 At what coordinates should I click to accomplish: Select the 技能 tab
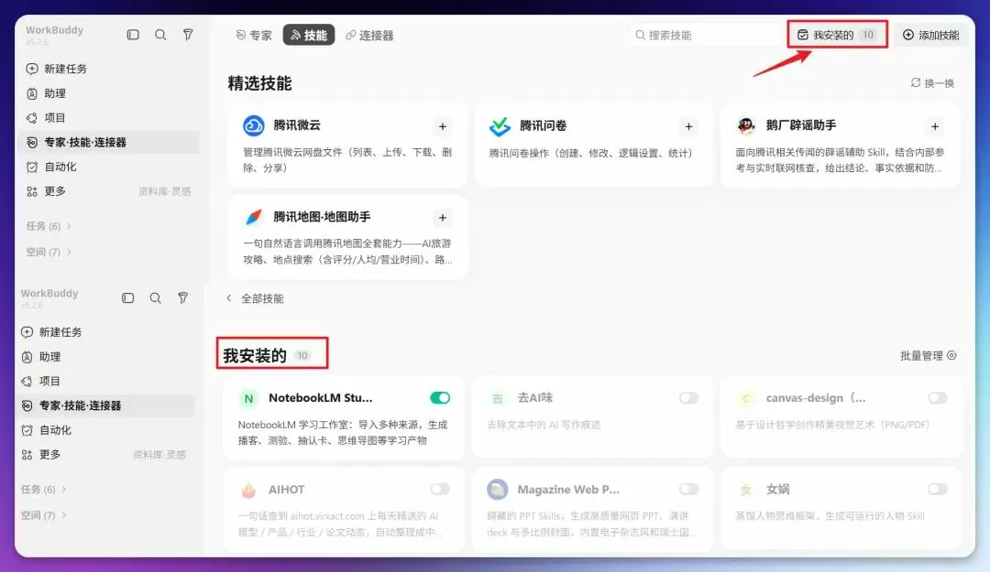tap(309, 36)
